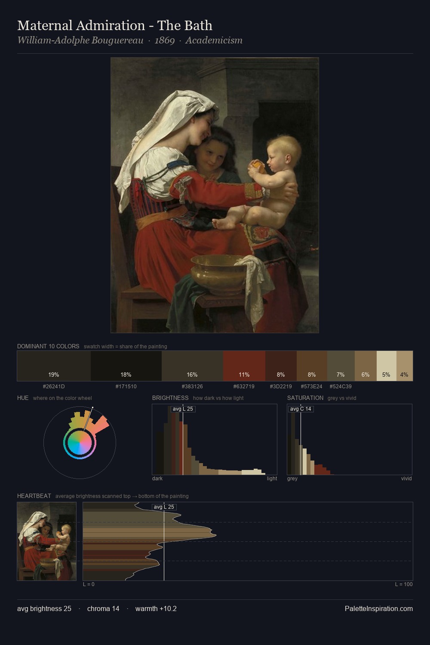Select the 18% swatch #171510
The height and width of the screenshot is (645, 430).
pyautogui.click(x=126, y=366)
